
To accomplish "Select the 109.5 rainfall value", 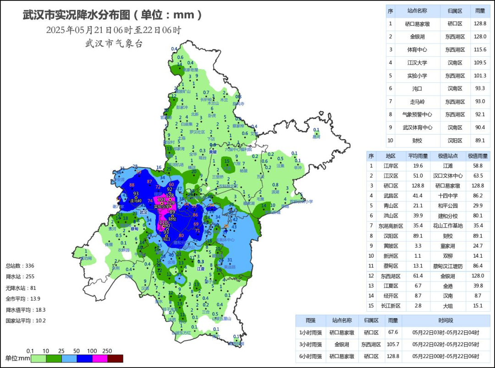I will coord(480,62).
